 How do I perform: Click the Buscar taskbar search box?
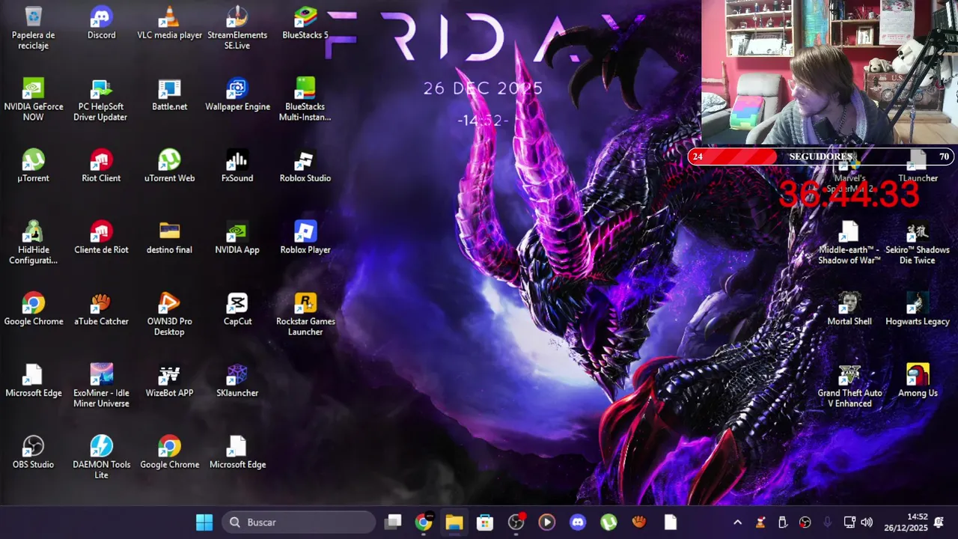[299, 523]
